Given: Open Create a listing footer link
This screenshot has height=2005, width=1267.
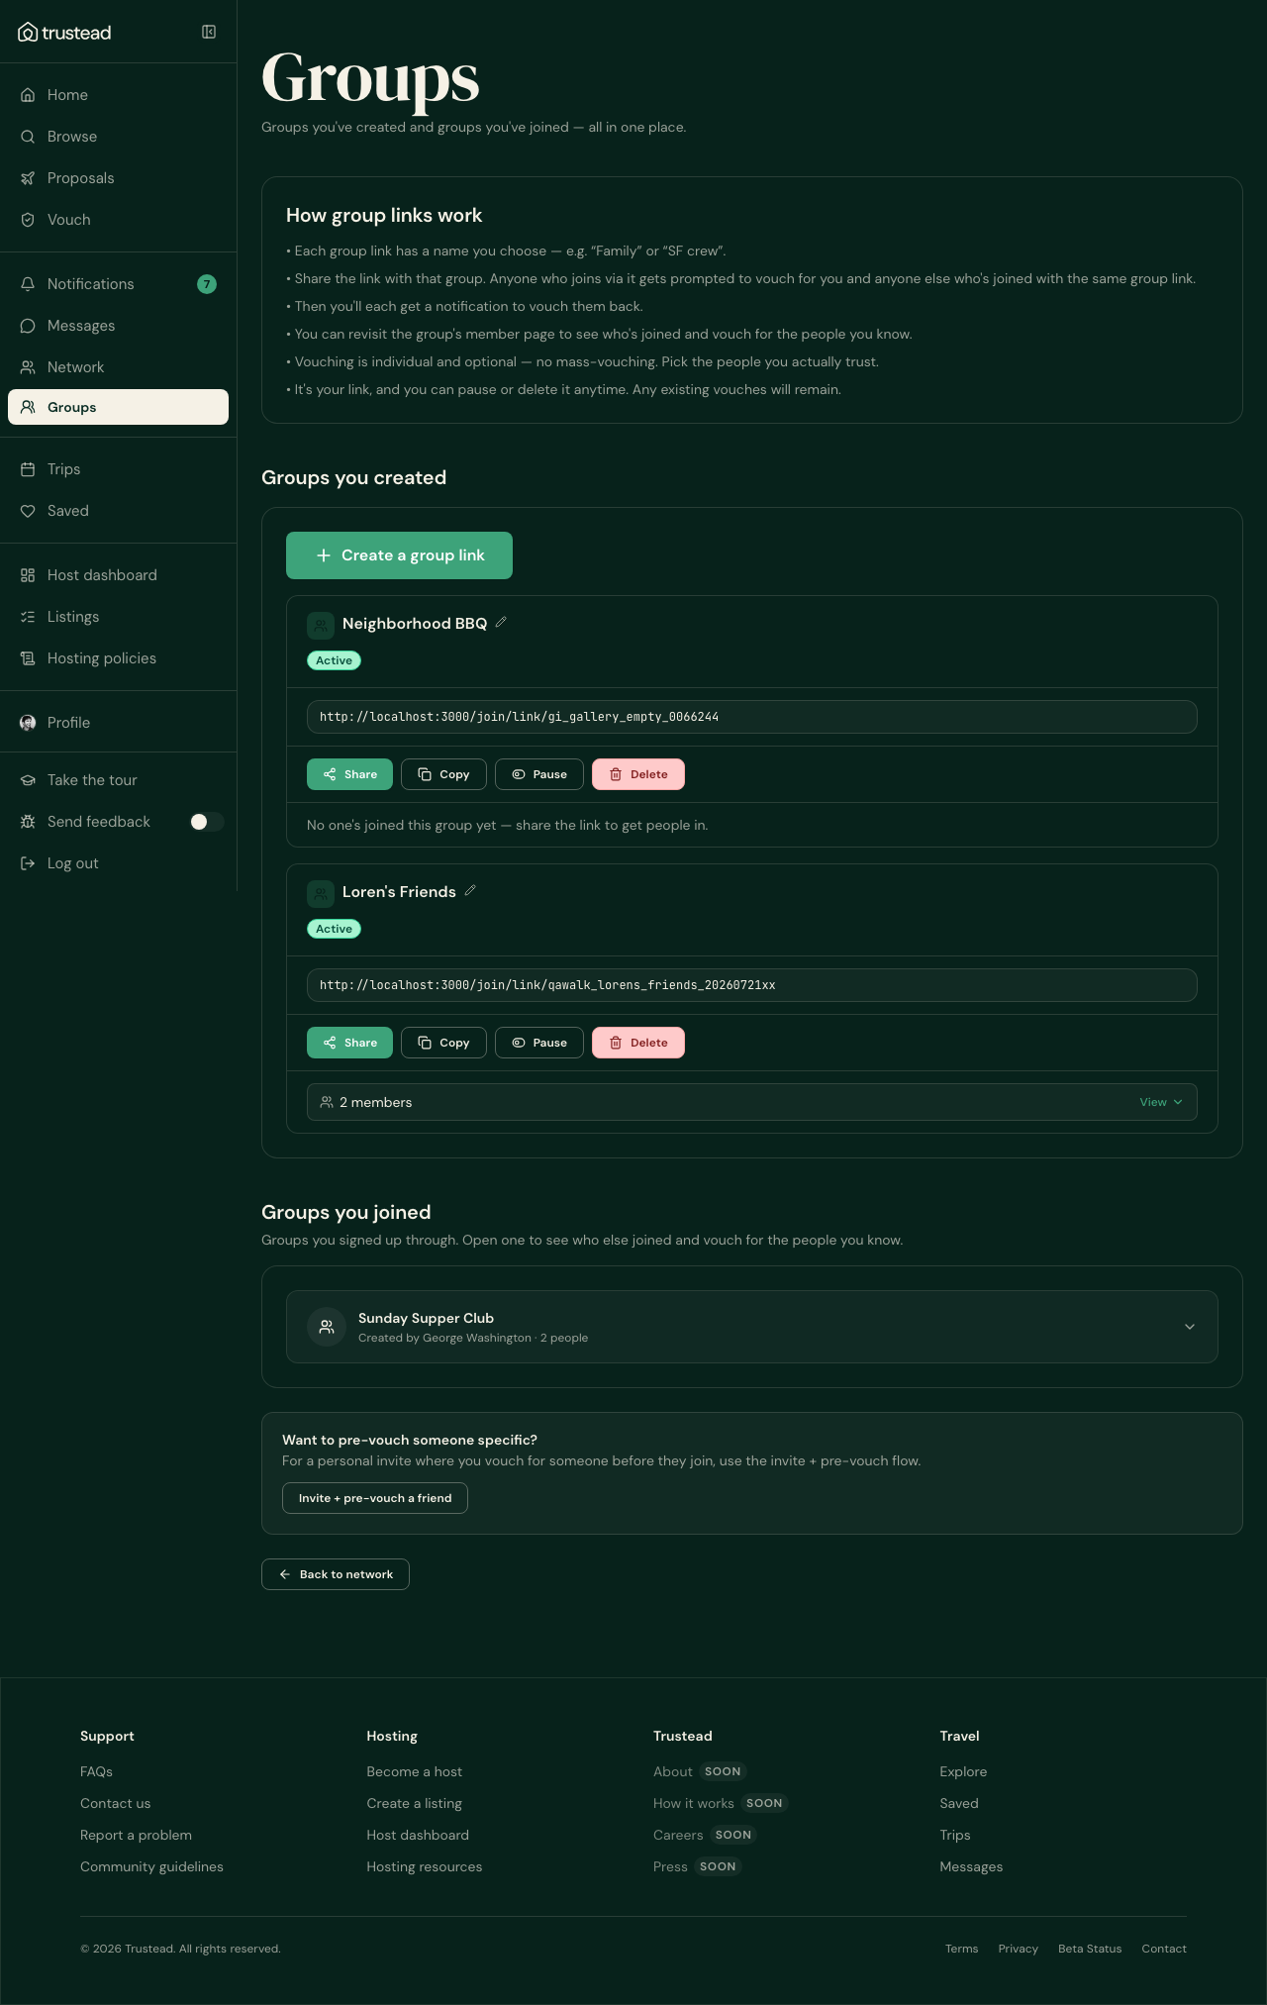Looking at the screenshot, I should pos(415,1803).
